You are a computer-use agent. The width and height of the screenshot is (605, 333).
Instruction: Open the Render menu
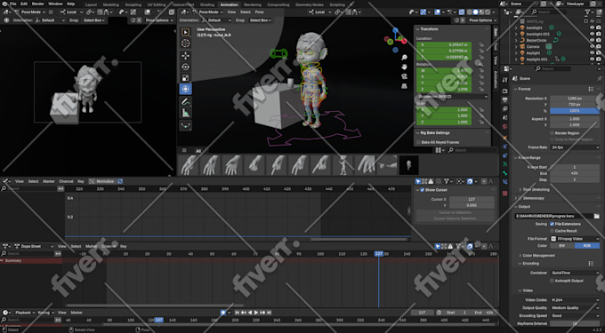[37, 4]
